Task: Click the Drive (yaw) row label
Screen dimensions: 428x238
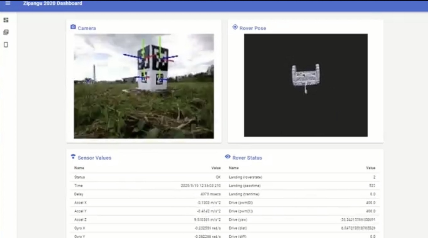Action: click(x=238, y=219)
